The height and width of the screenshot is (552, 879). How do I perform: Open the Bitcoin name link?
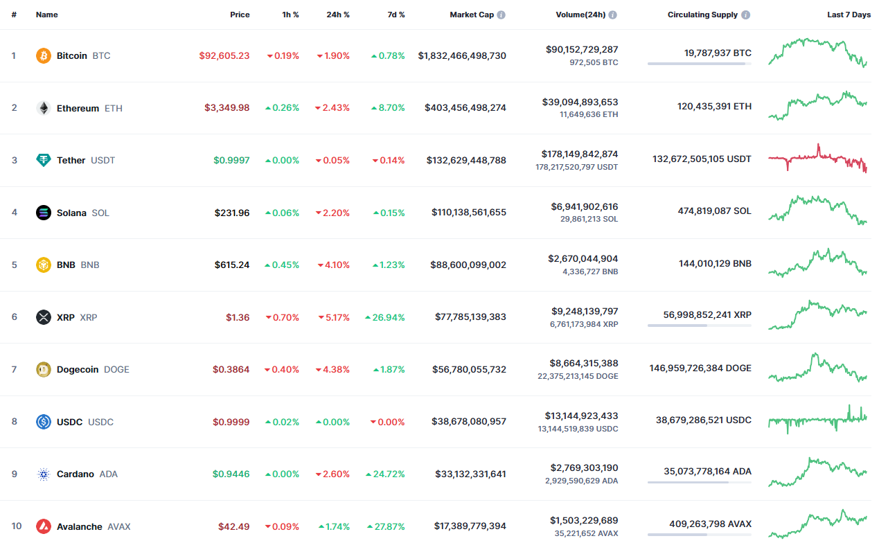coord(72,55)
